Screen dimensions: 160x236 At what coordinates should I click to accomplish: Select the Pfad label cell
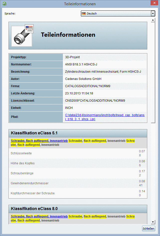[36, 117]
